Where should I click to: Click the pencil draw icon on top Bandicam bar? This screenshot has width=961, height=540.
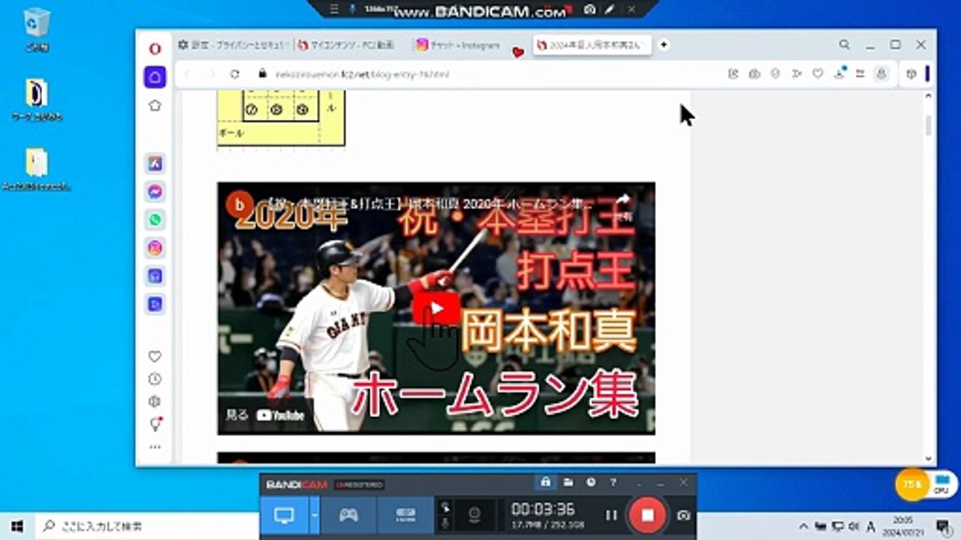[610, 9]
